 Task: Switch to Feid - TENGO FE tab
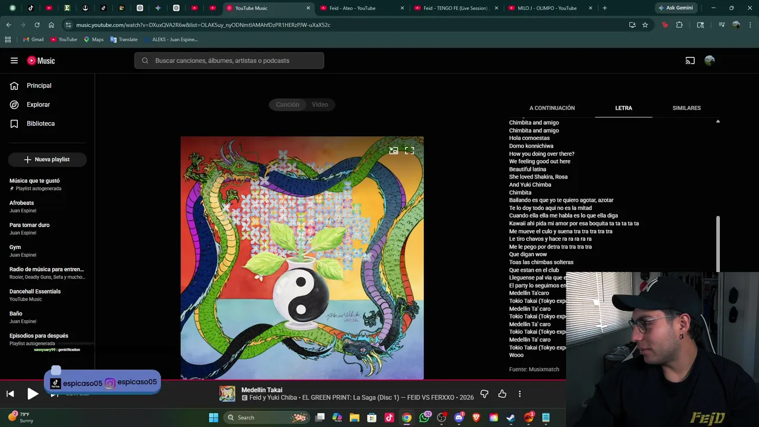pyautogui.click(x=455, y=8)
